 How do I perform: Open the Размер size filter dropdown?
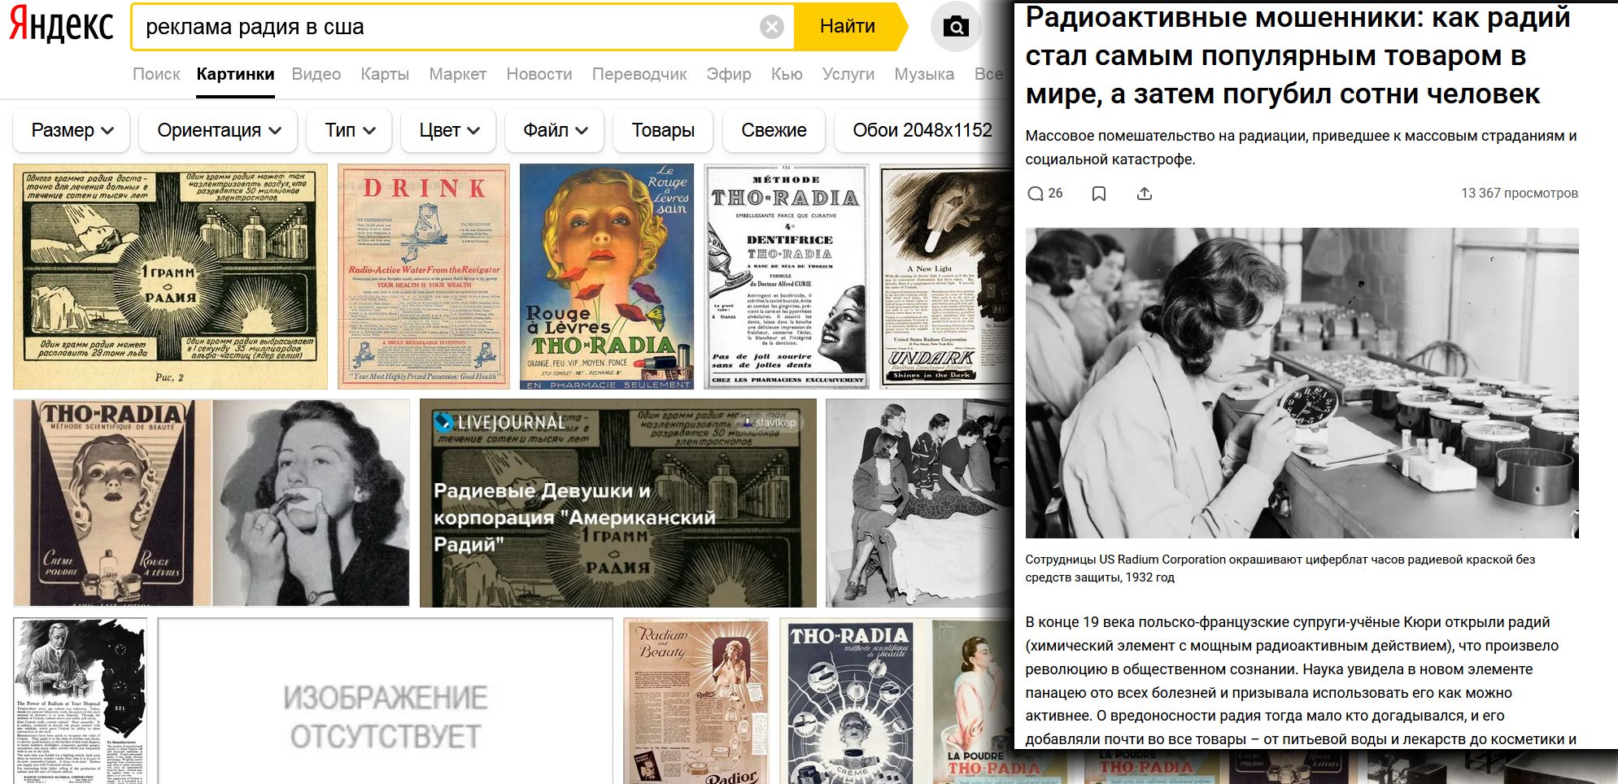(72, 130)
